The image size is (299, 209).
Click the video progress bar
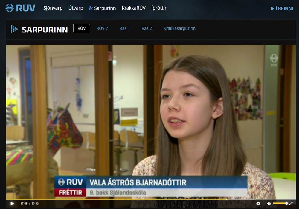coord(120,199)
